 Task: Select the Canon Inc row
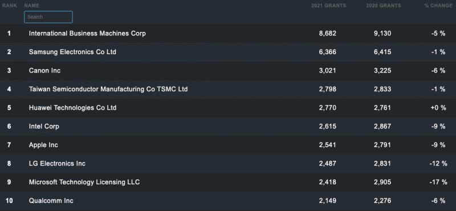click(x=228, y=71)
